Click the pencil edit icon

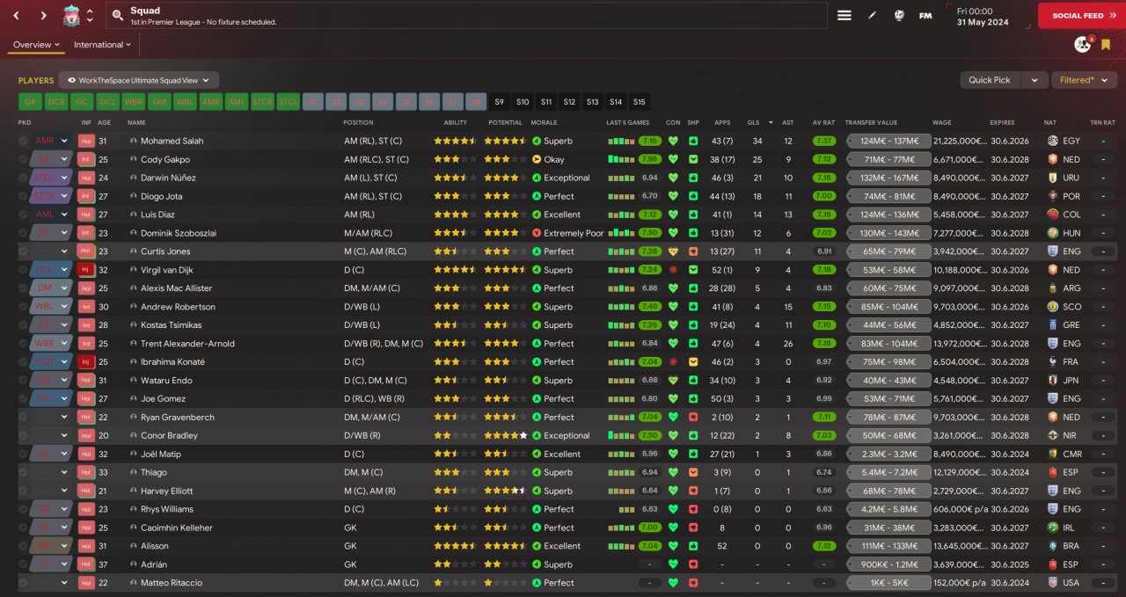click(x=872, y=15)
